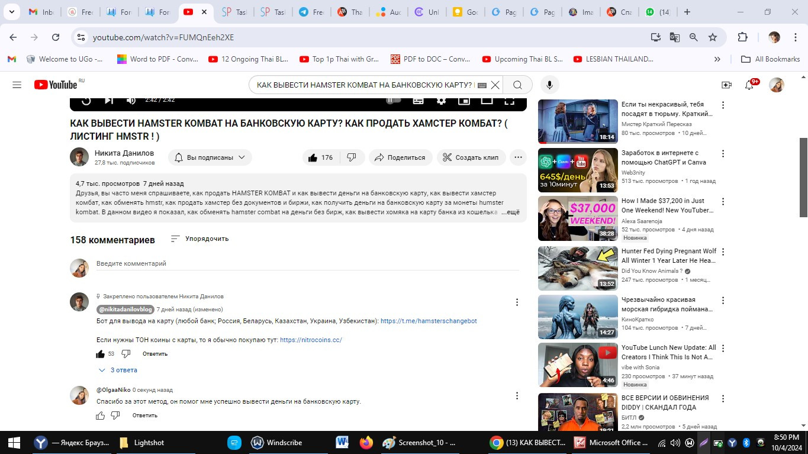Open menu for Hunter Fed Dying Wolf video
This screenshot has width=808, height=454.
point(723,252)
